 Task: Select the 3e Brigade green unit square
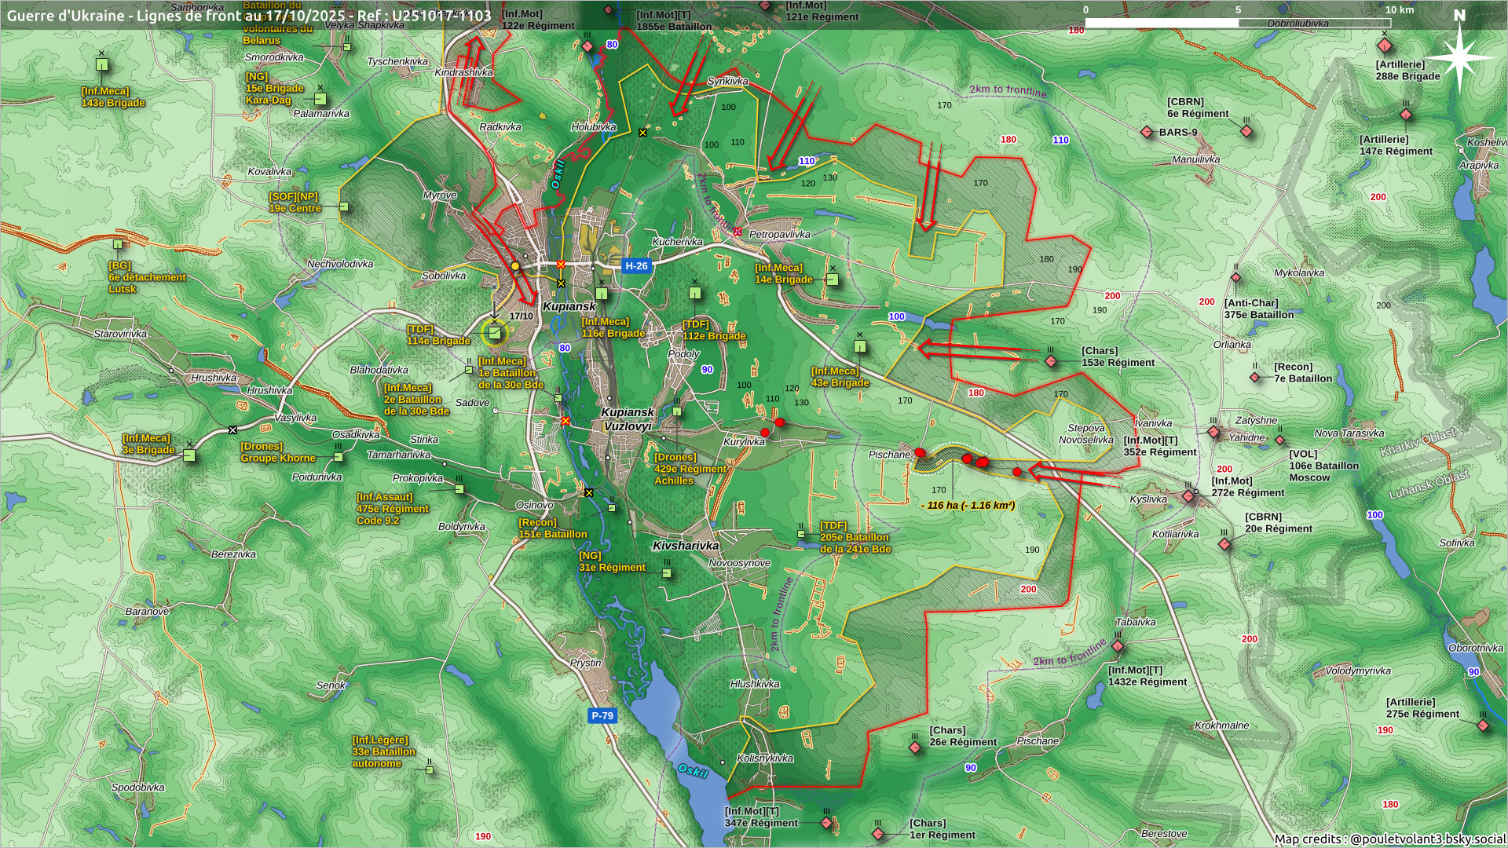(x=188, y=455)
